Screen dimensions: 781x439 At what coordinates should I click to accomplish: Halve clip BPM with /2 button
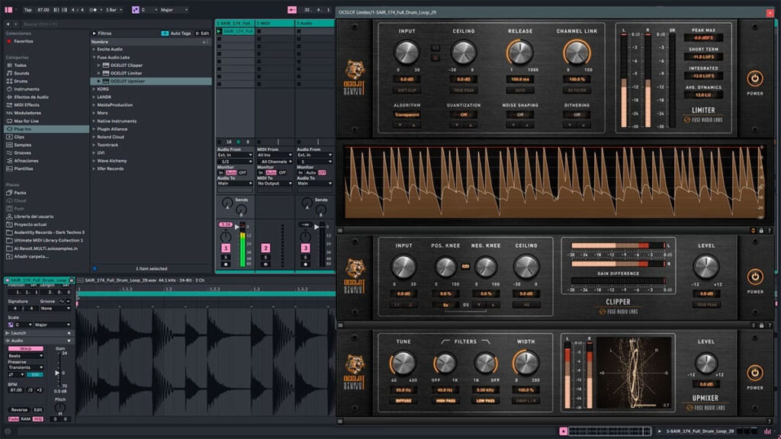pos(31,390)
